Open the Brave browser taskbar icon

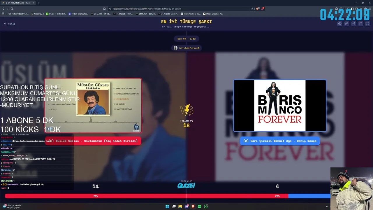(x=193, y=206)
